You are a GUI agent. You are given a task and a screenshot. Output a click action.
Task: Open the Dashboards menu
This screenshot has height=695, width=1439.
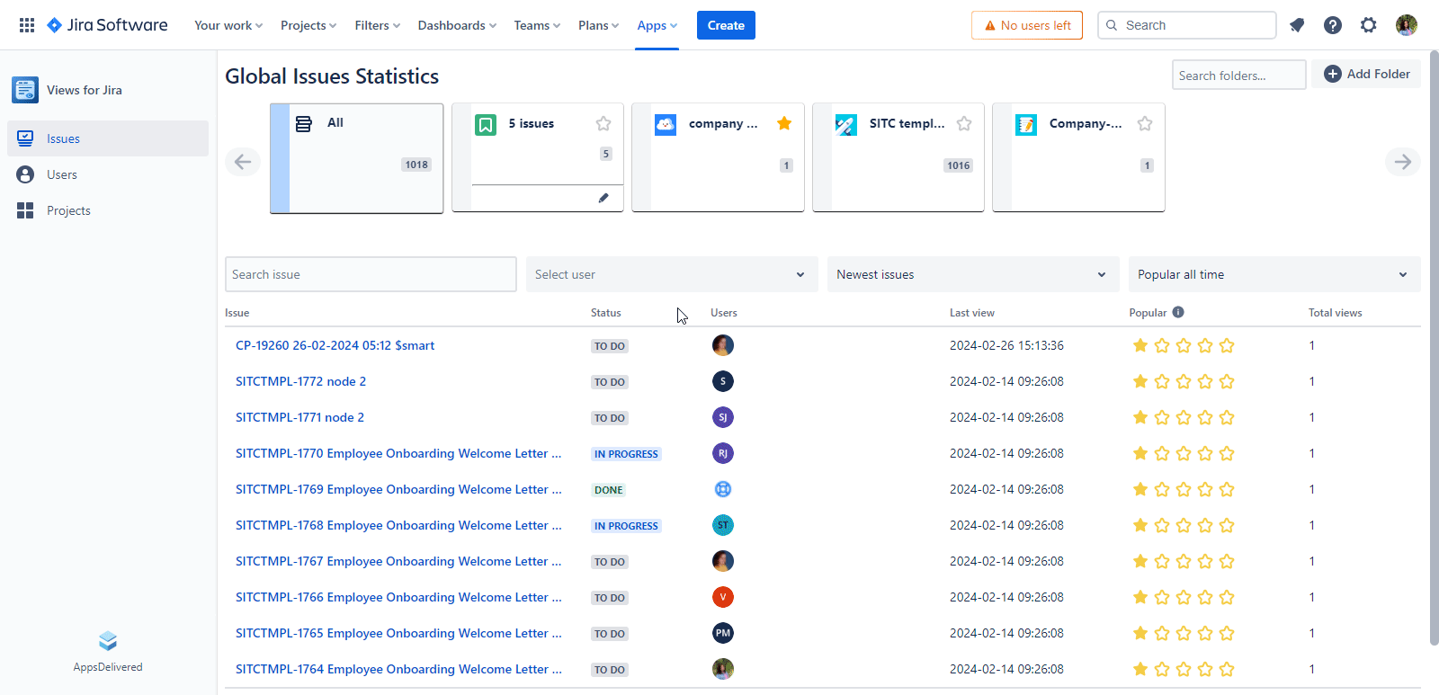tap(457, 25)
